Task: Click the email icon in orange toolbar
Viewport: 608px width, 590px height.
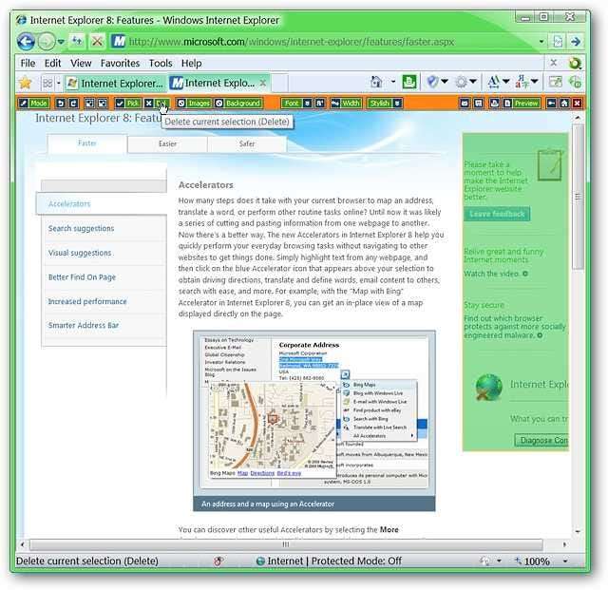Action: point(465,104)
